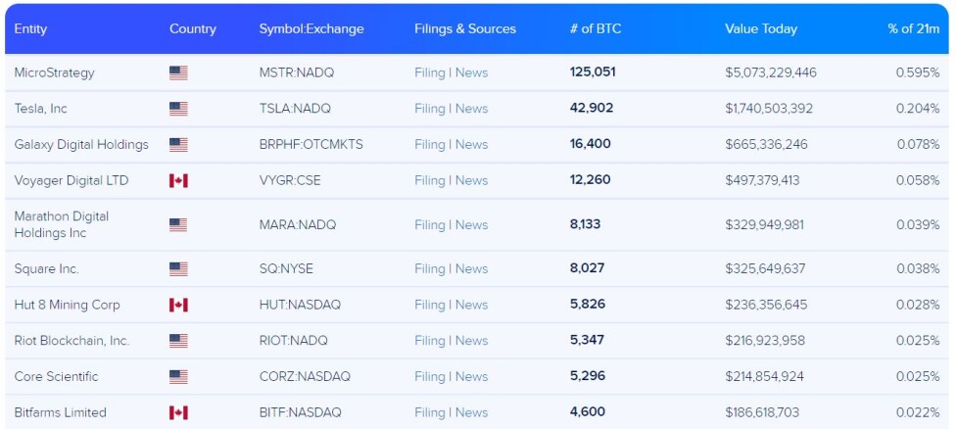Screen dimensions: 956x429
Task: Click the Filings & Sources column header
Action: click(x=465, y=28)
